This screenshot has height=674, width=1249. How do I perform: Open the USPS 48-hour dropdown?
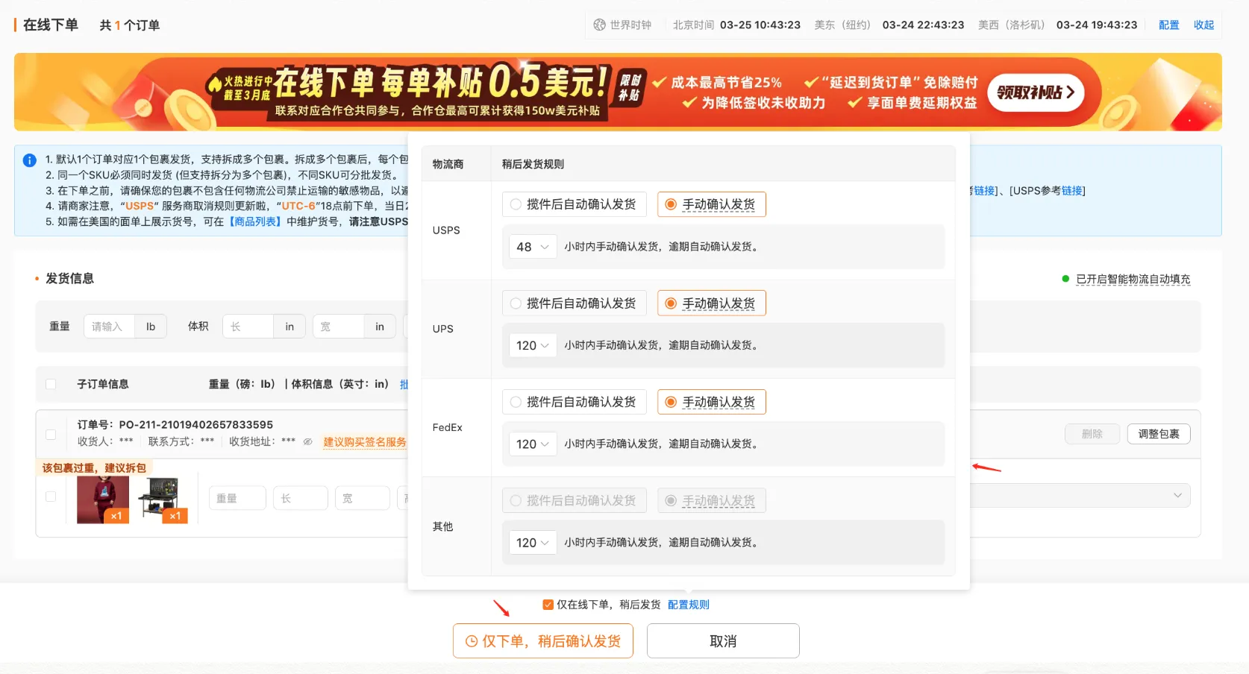[x=533, y=247]
